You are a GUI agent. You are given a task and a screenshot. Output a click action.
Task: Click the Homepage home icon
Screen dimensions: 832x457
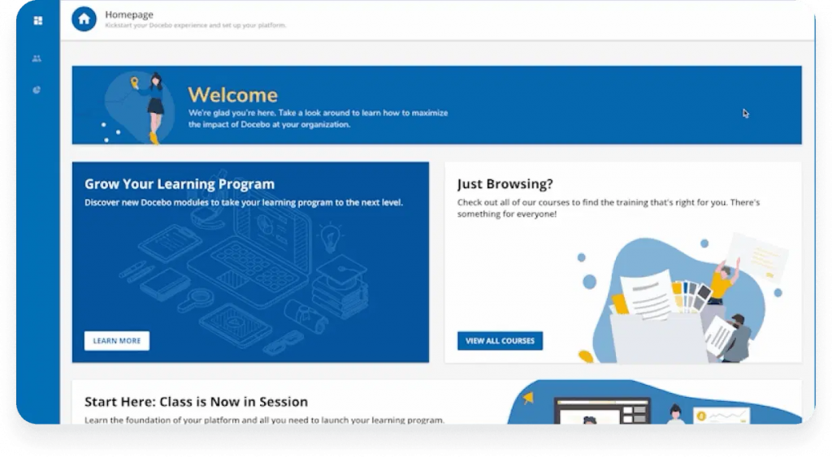pyautogui.click(x=84, y=19)
